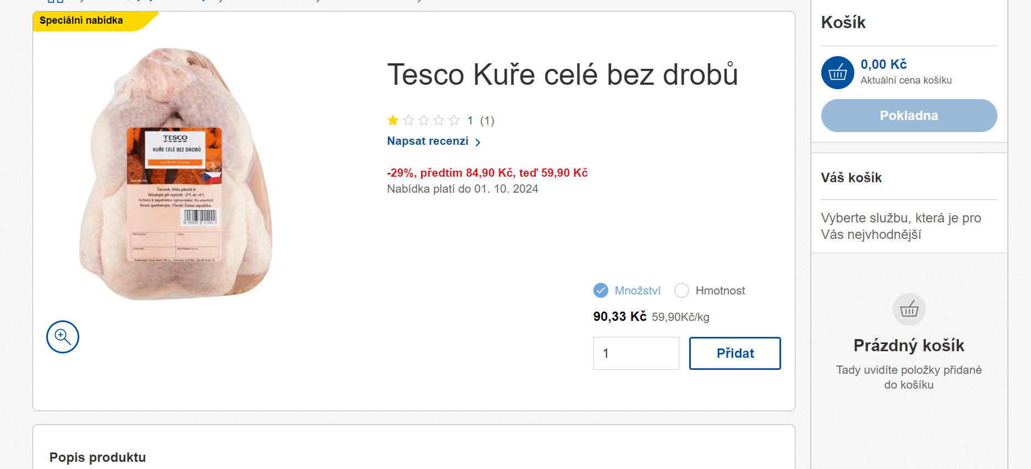Click the Košík heading
This screenshot has width=1031, height=469.
point(843,23)
